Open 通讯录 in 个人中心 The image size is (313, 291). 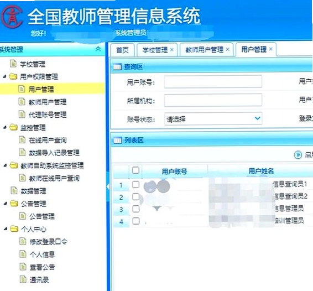[x=39, y=280]
